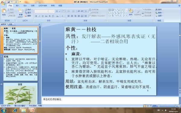The height and width of the screenshot is (113, 181).
Task: Open the 插入 Insert ribbon tab
Action: (x=17, y=5)
